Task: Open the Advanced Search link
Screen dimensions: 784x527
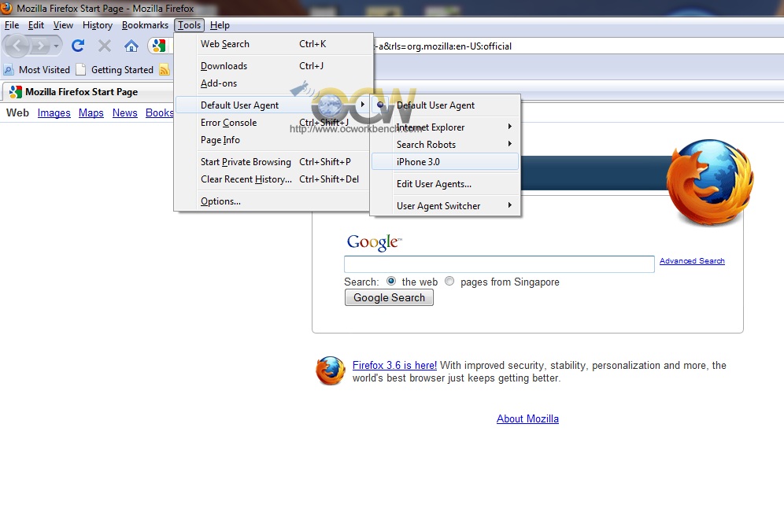Action: pyautogui.click(x=692, y=261)
